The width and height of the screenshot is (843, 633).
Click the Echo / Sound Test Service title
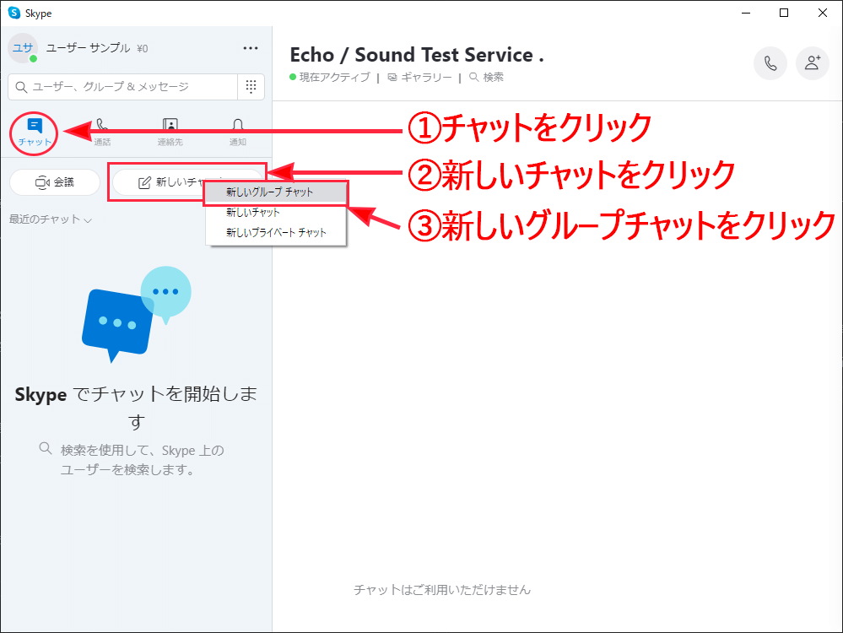[416, 55]
